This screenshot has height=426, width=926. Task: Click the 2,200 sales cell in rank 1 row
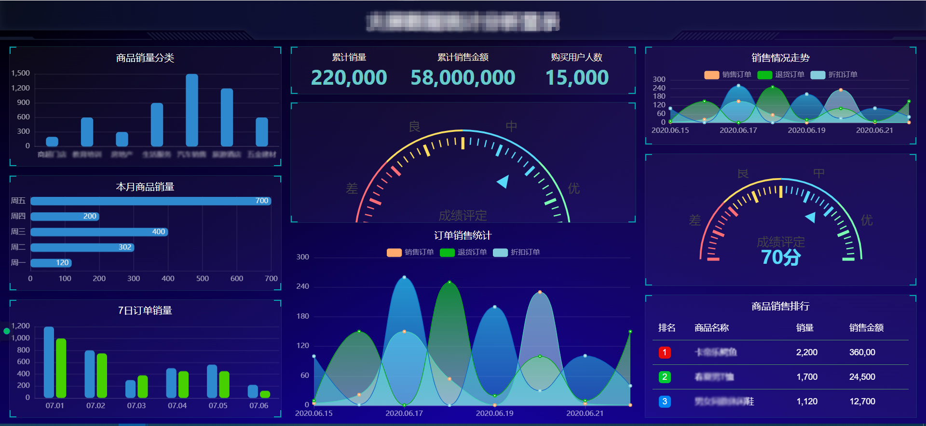click(x=807, y=352)
